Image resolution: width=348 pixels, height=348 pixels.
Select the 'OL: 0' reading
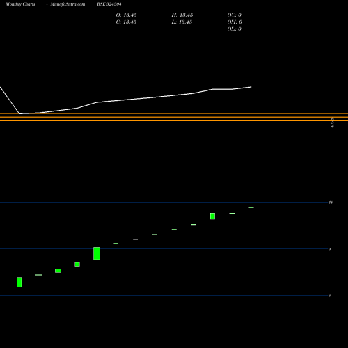(235, 29)
